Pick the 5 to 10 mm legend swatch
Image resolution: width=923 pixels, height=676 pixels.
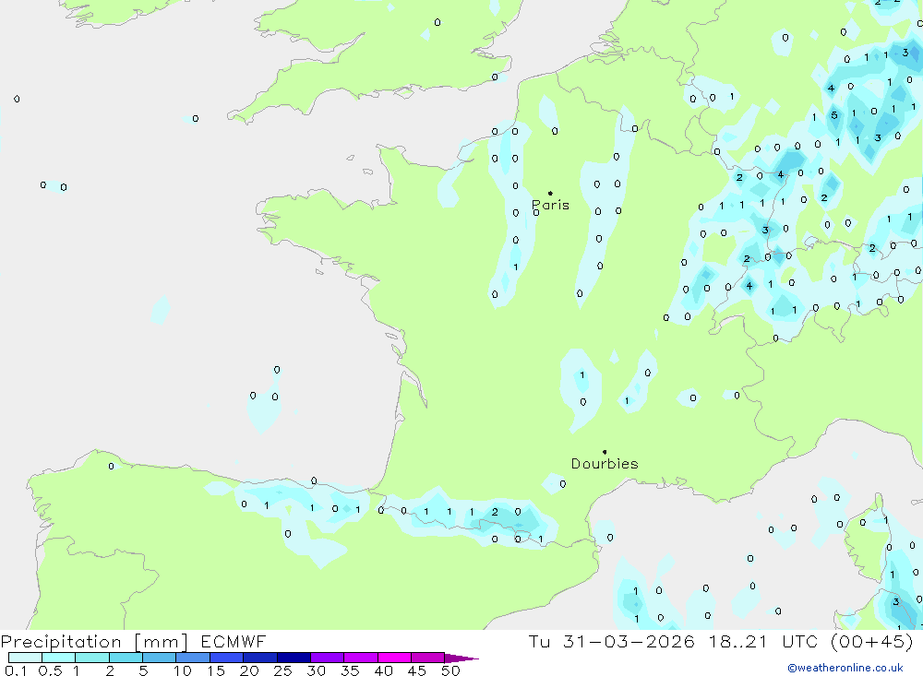160,658
